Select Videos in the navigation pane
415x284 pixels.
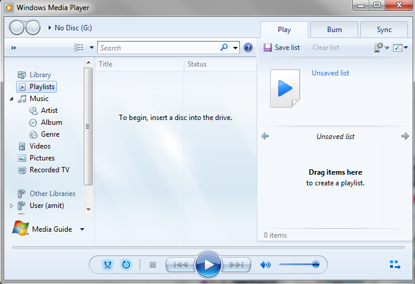[x=40, y=146]
